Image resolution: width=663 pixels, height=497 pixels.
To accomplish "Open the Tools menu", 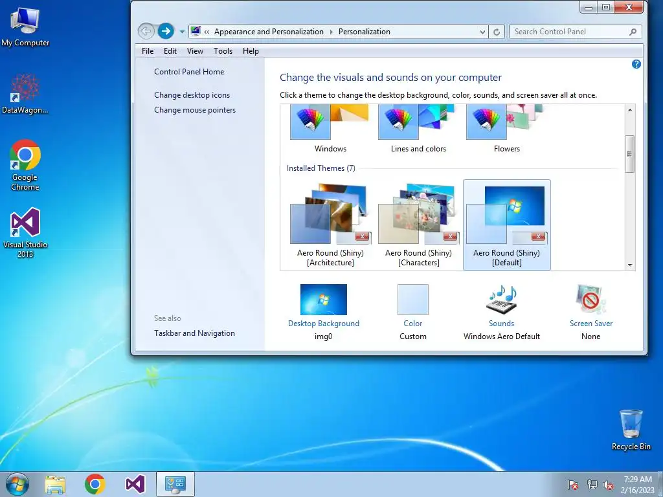I will point(223,51).
